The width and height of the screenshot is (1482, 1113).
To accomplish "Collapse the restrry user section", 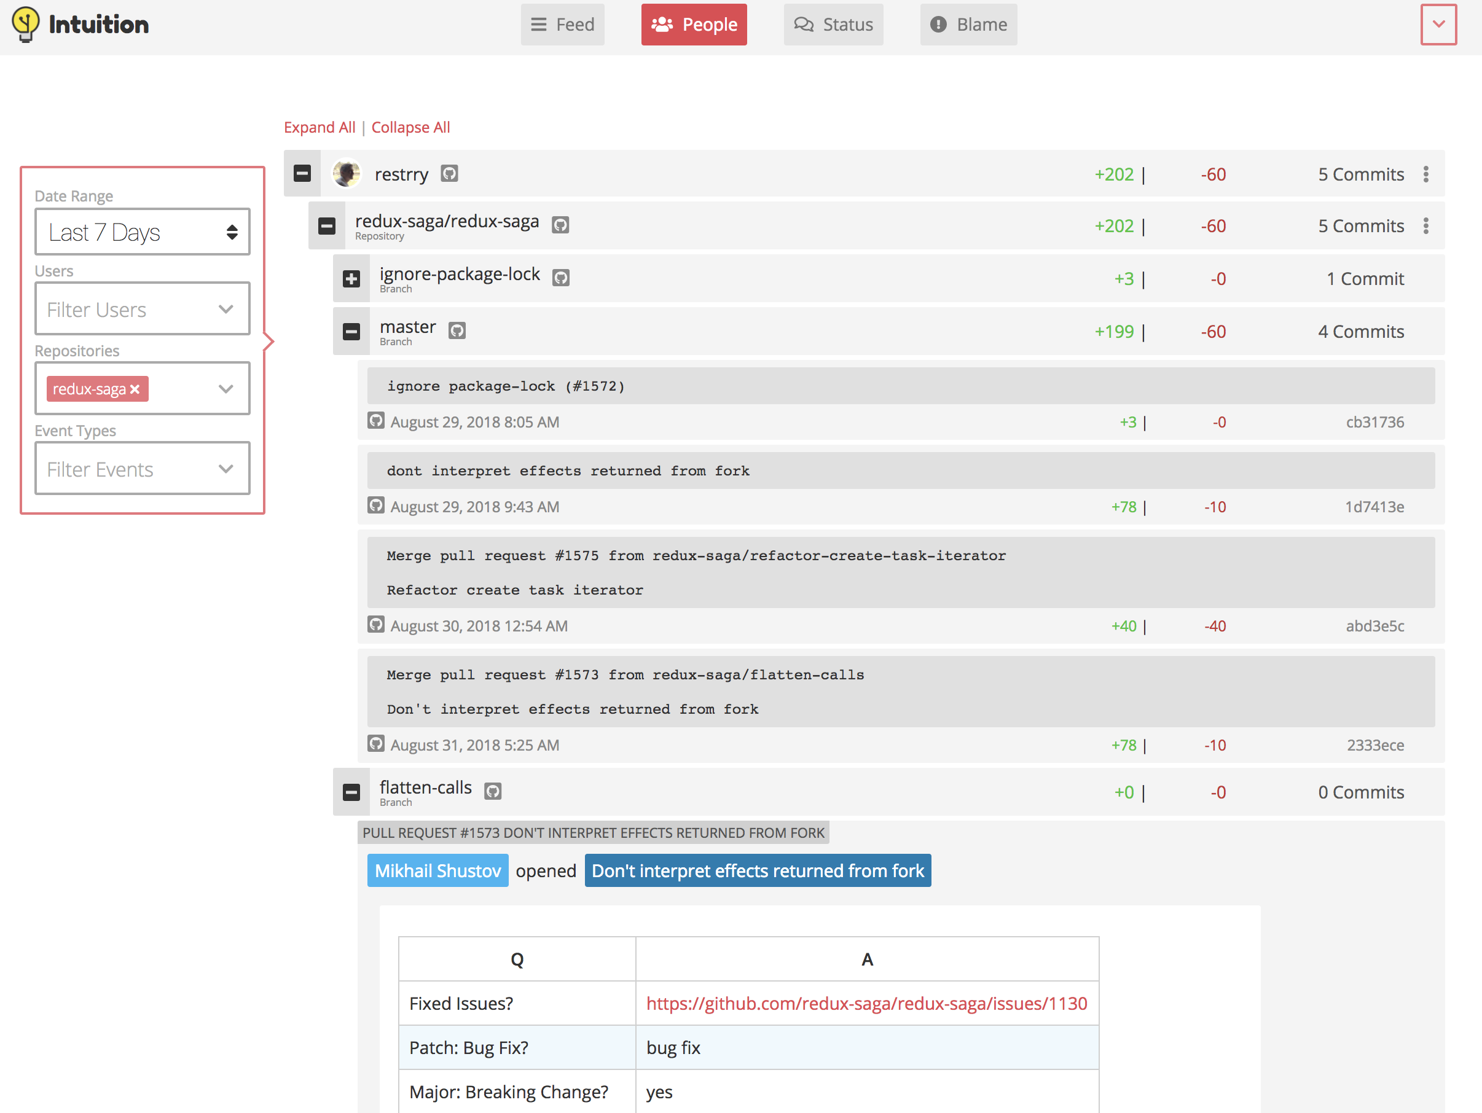I will [x=302, y=174].
